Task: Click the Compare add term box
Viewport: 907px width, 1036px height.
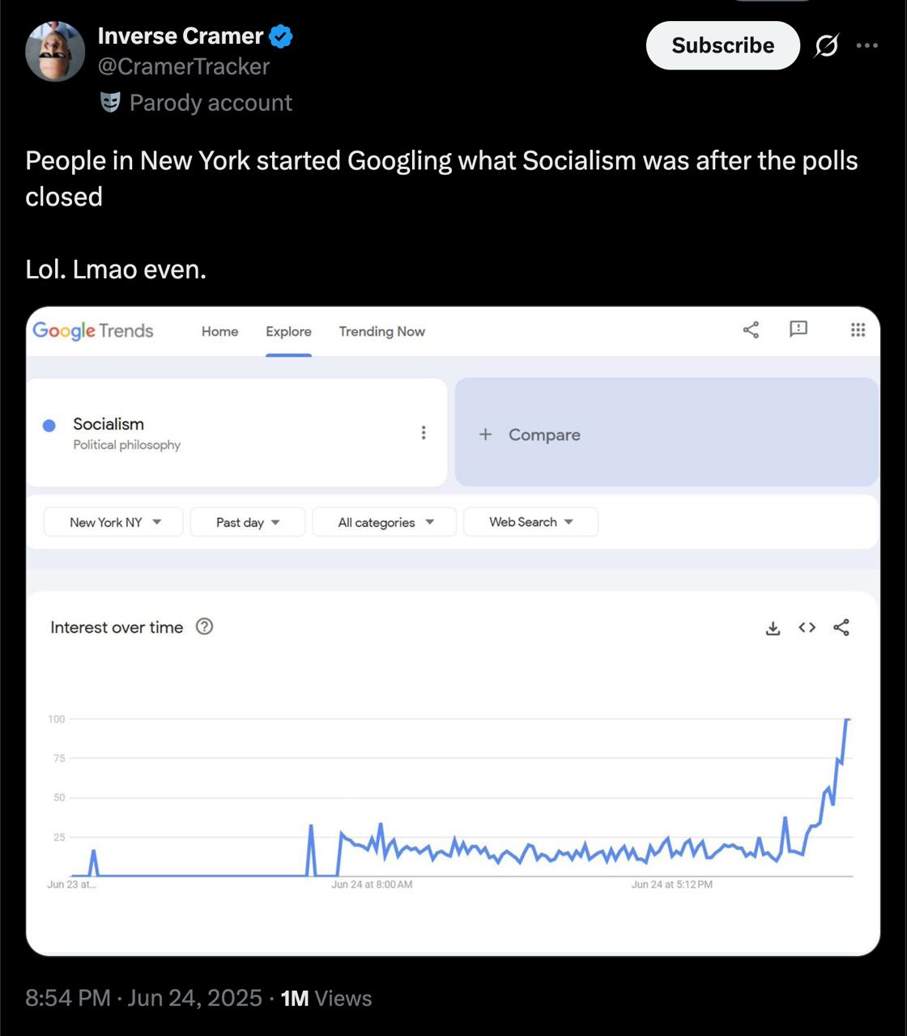Action: point(666,434)
